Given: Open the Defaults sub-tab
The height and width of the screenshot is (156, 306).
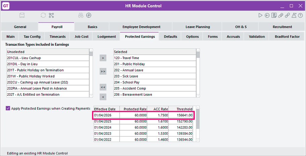Looking at the screenshot, I should click(x=170, y=37).
